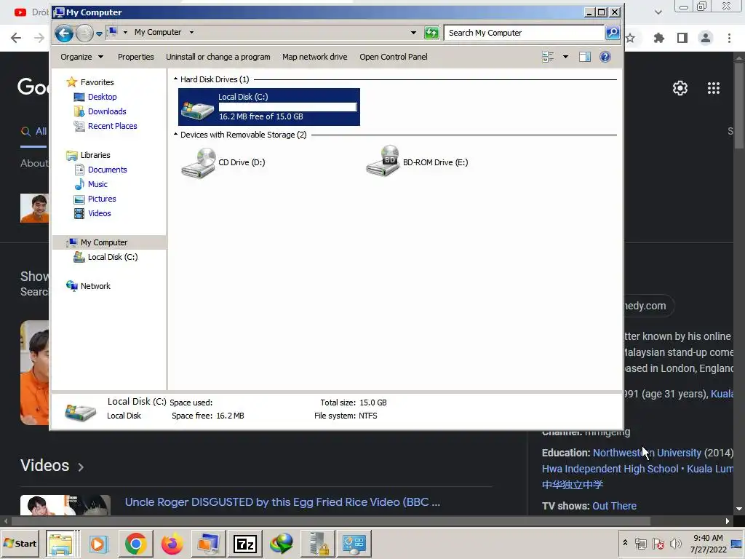The width and height of the screenshot is (745, 559).
Task: Open Internet Download Manager taskbar icon
Action: tap(282, 544)
